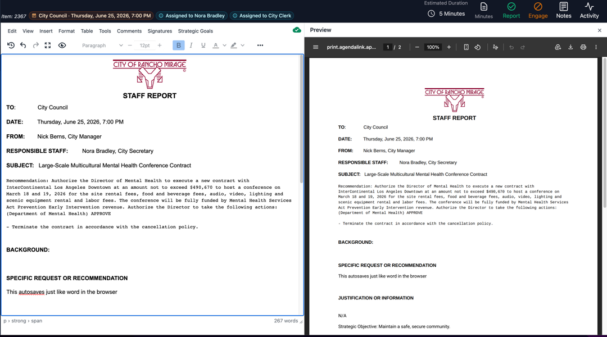This screenshot has width=607, height=337.
Task: Open the View menu
Action: pyautogui.click(x=28, y=31)
